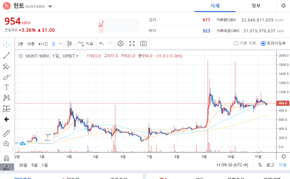Toggle 자동 auto scale
This screenshot has width=290, height=179.
point(282,165)
